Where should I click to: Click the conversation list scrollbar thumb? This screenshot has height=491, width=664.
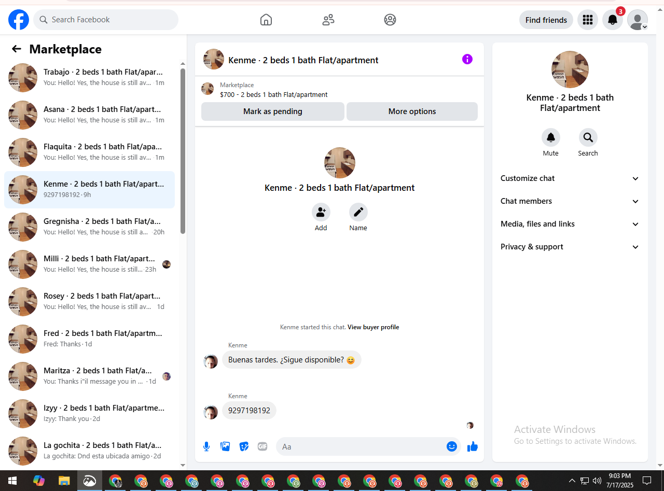coord(183,150)
